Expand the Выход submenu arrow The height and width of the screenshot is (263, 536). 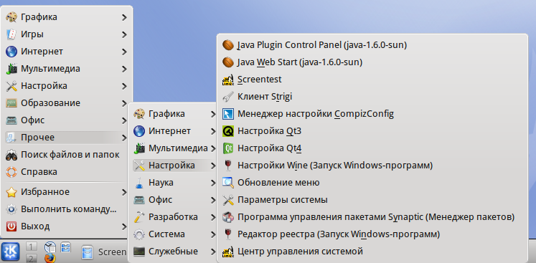coord(124,226)
